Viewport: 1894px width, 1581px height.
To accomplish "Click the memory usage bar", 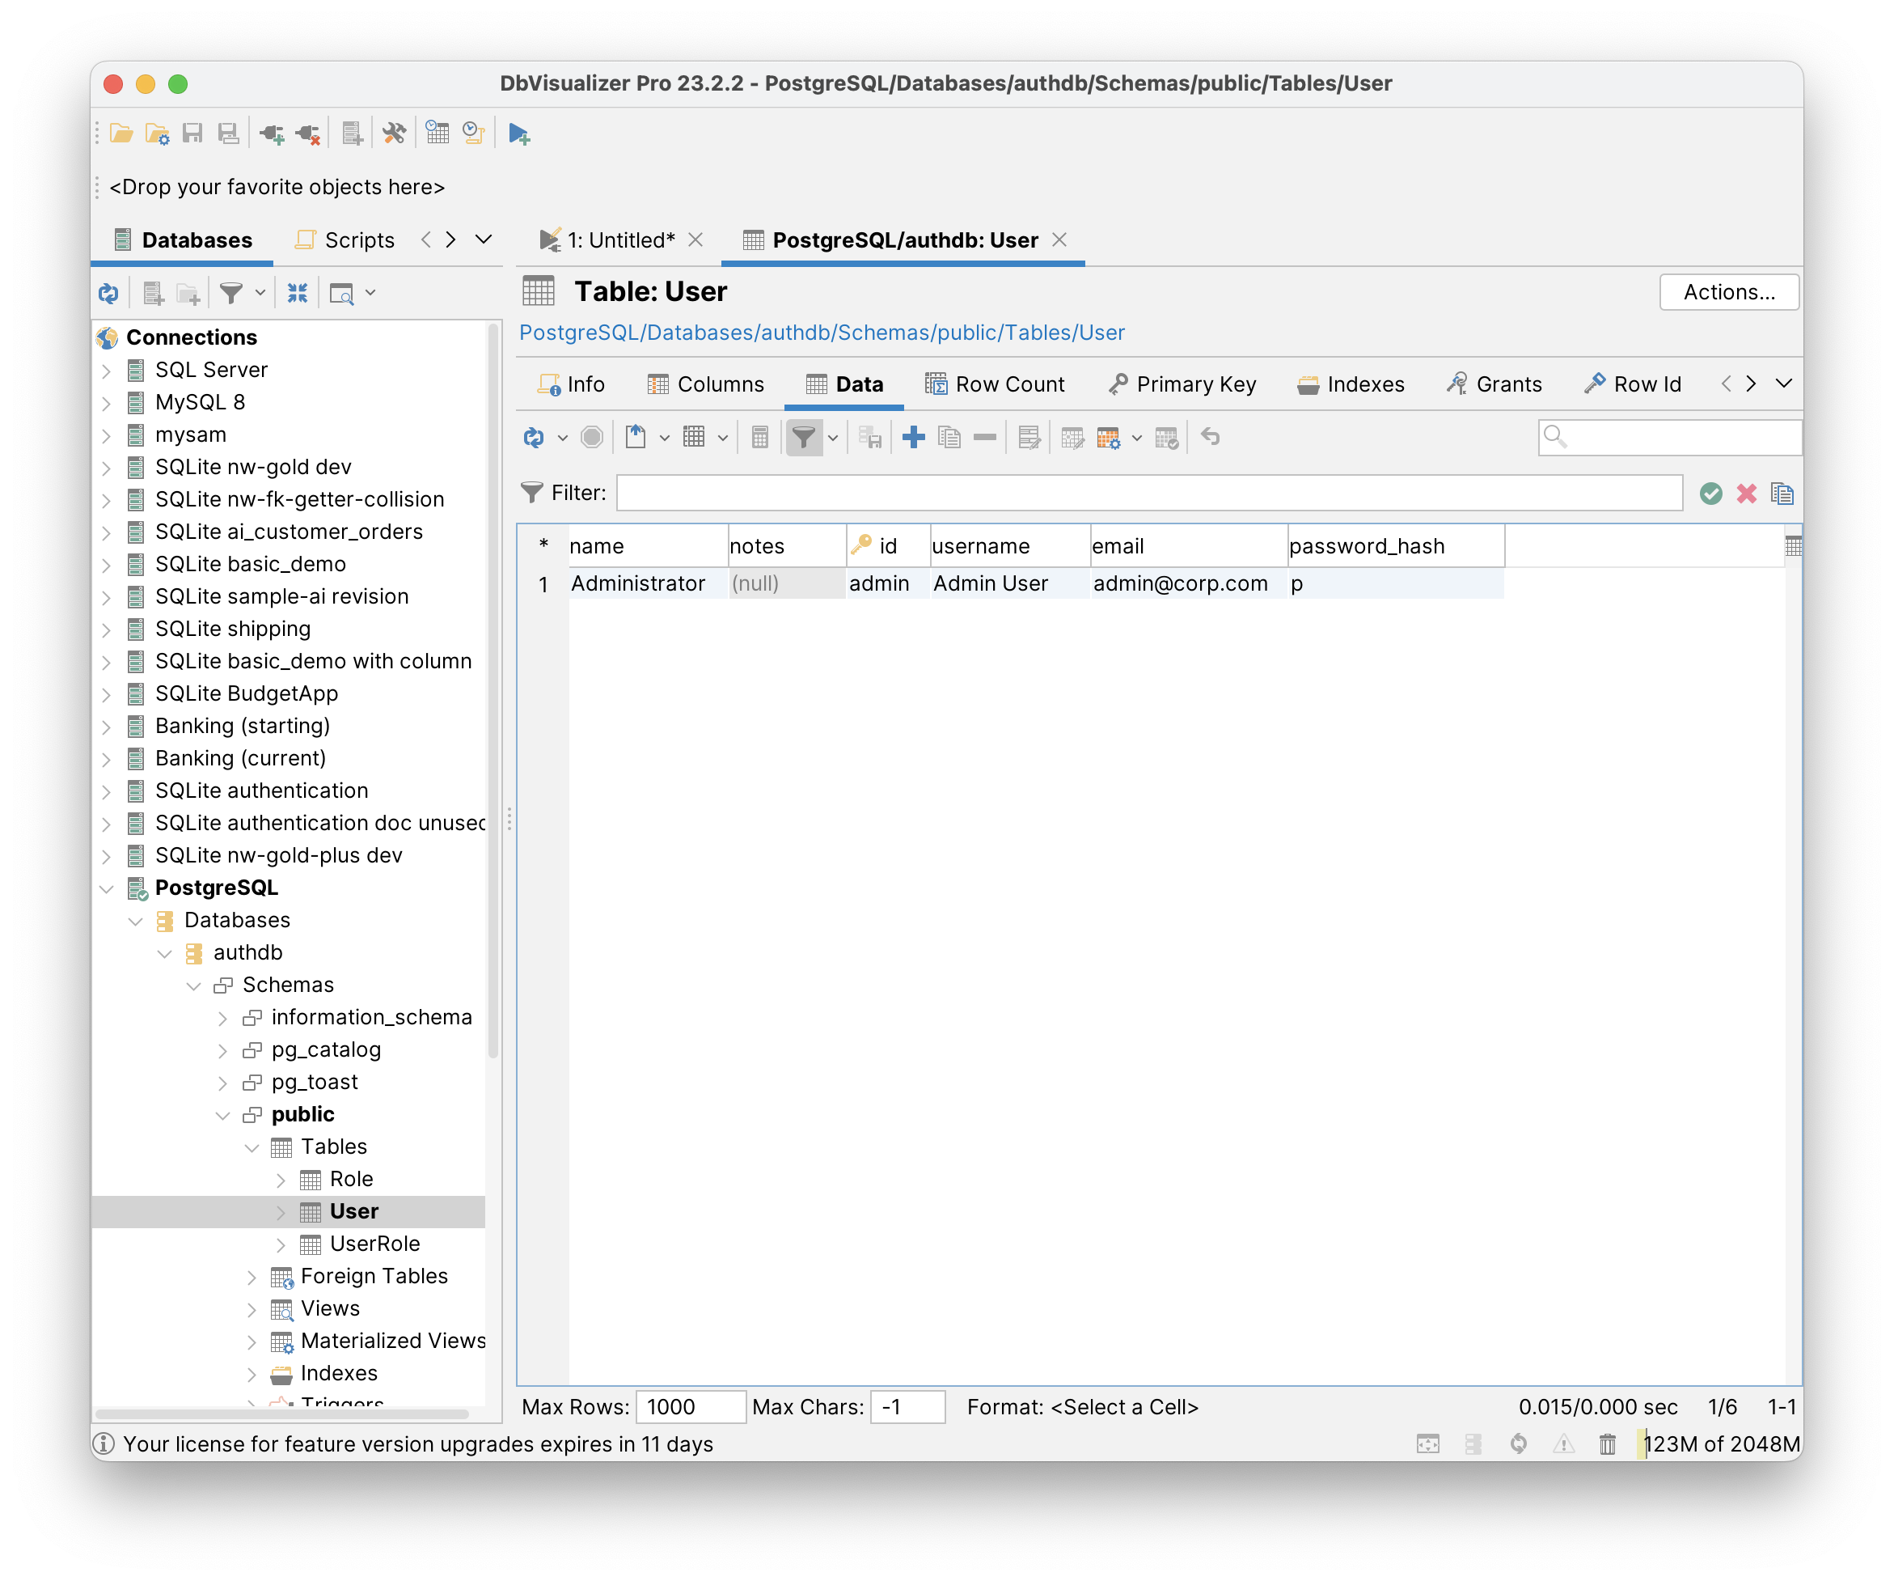I will tap(1720, 1445).
